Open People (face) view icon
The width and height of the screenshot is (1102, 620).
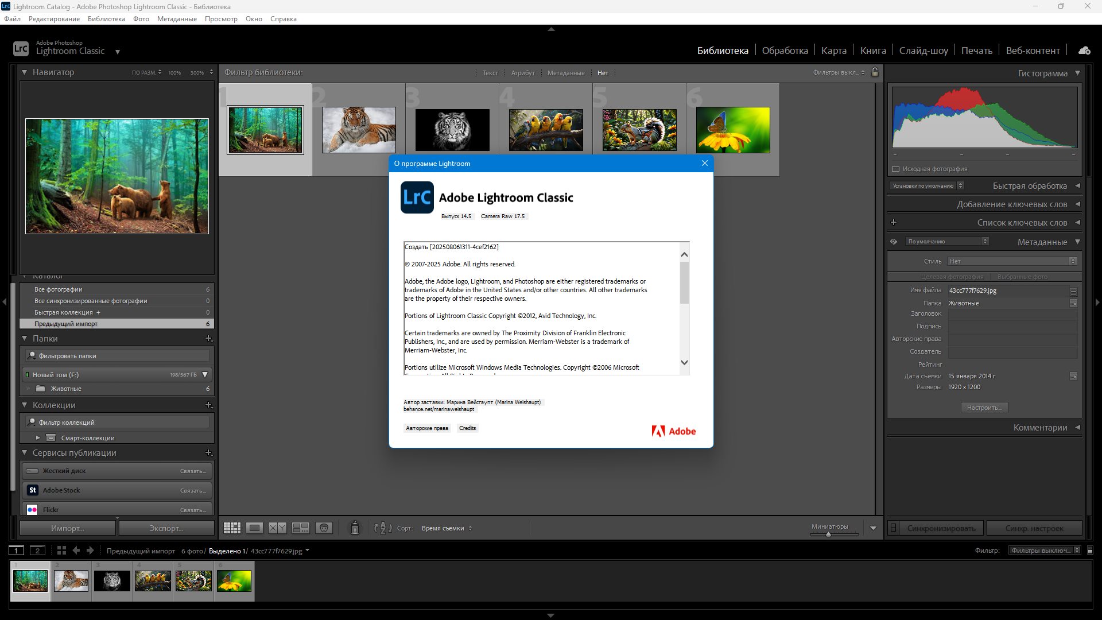click(324, 528)
